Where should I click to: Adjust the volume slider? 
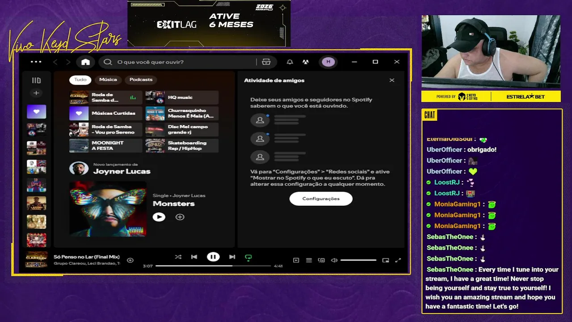tap(358, 260)
